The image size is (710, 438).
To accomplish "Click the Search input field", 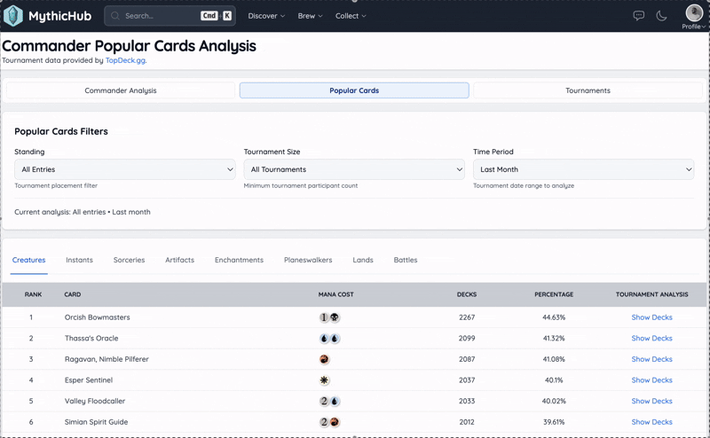I will (x=170, y=16).
